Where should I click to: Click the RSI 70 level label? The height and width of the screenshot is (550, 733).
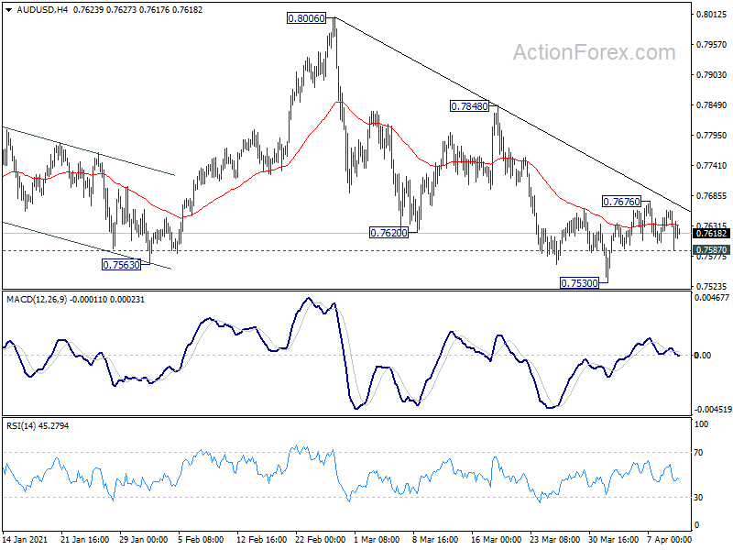tap(698, 452)
